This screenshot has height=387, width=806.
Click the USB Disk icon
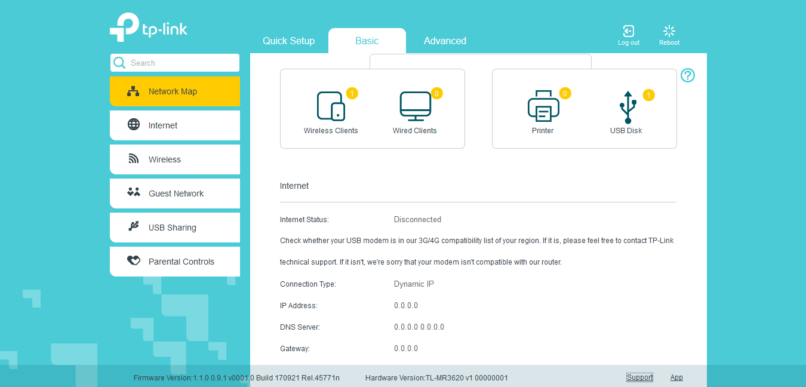(x=626, y=106)
